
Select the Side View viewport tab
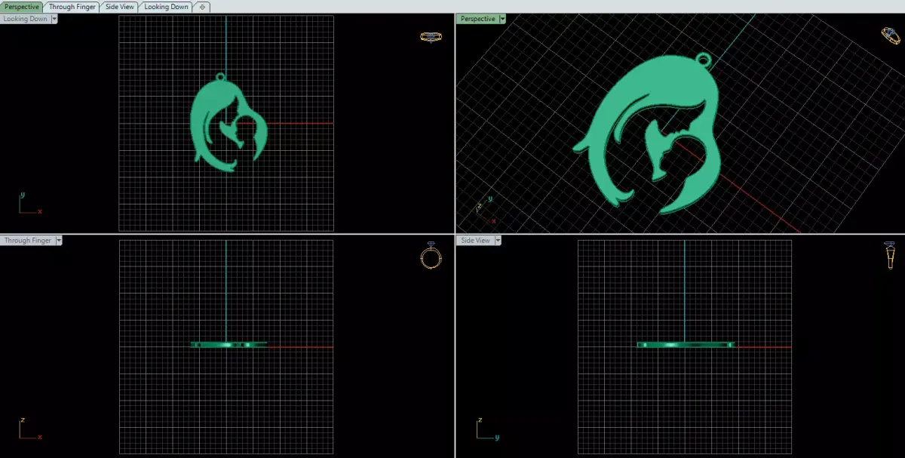pos(119,7)
